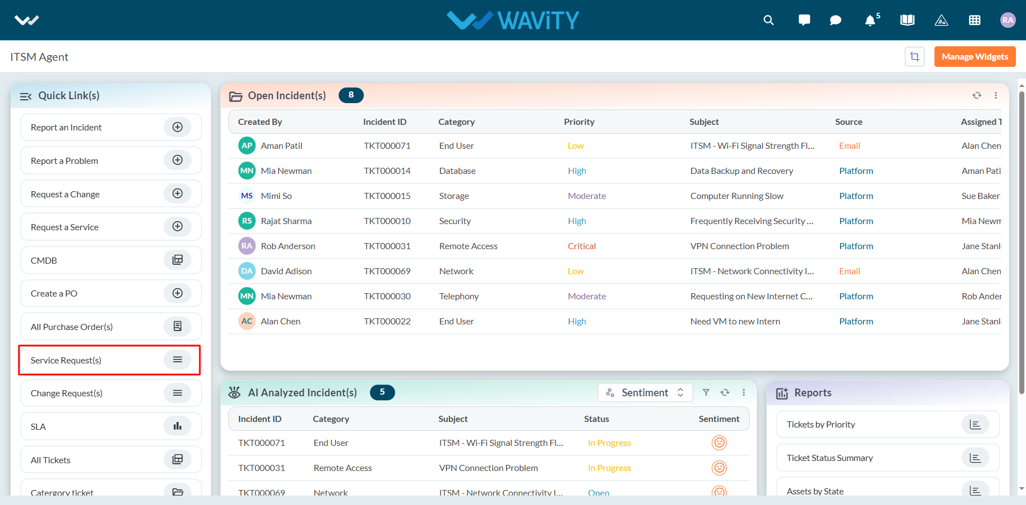Open Tickets by Priority report
1026x505 pixels.
coord(888,425)
